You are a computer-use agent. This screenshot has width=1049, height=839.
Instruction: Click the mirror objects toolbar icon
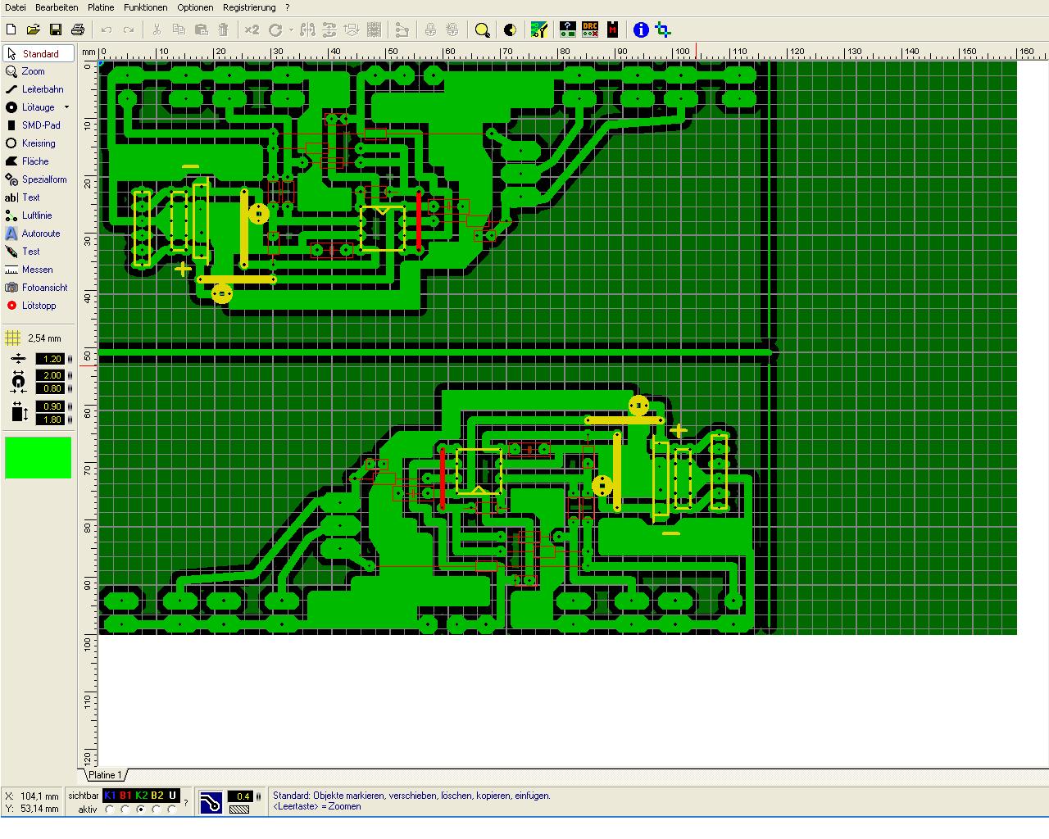click(307, 29)
